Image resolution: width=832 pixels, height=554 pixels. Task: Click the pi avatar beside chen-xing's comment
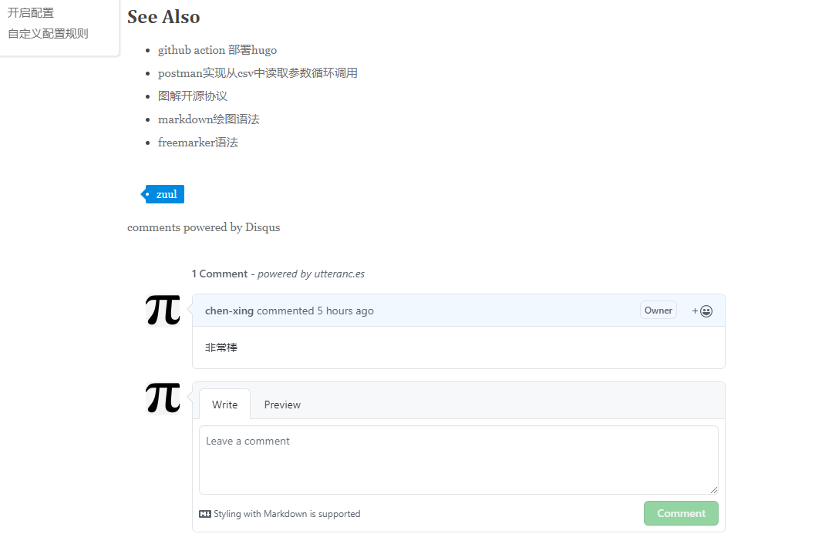tap(163, 311)
